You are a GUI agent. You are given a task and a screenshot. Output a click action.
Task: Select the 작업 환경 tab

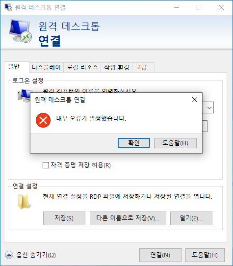coord(117,67)
